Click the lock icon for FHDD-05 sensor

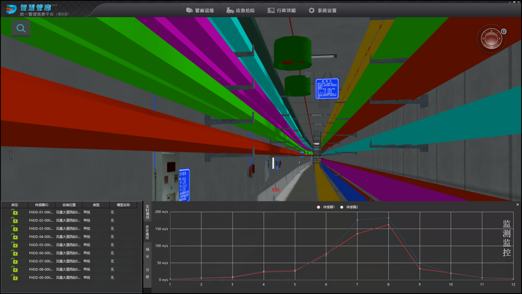(15, 245)
